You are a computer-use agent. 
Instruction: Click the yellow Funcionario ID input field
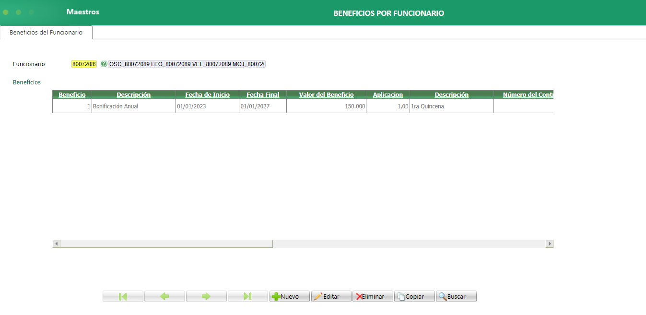[84, 64]
